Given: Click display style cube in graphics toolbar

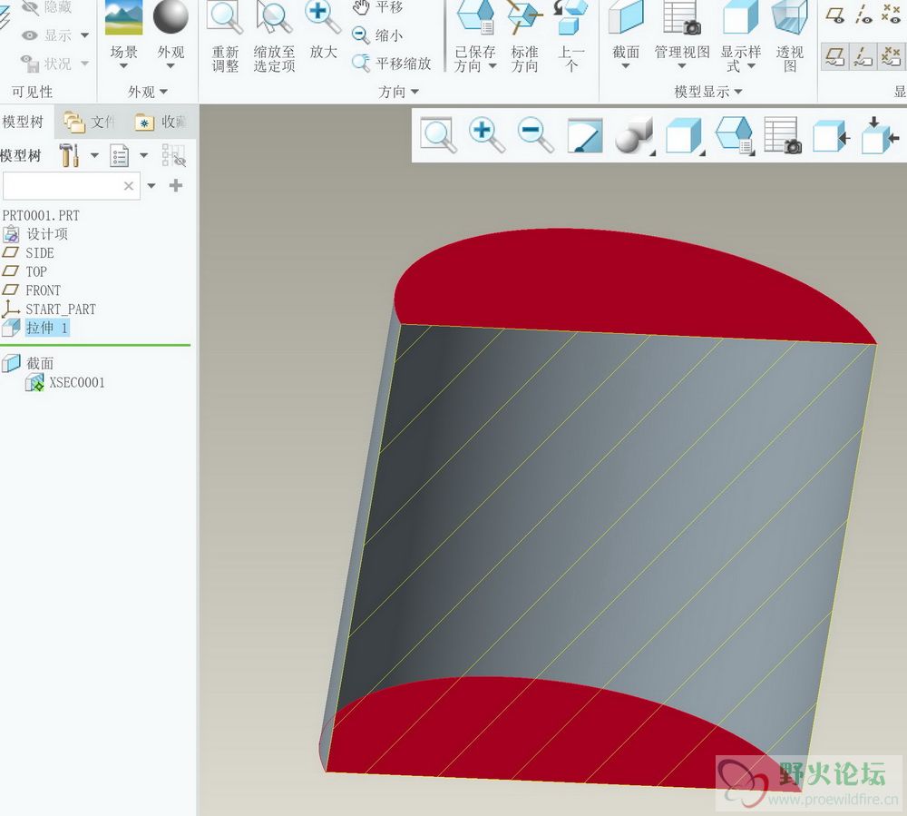Looking at the screenshot, I should tap(686, 136).
